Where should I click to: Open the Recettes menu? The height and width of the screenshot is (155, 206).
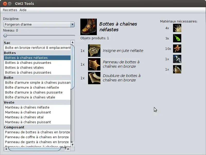[x=10, y=10]
